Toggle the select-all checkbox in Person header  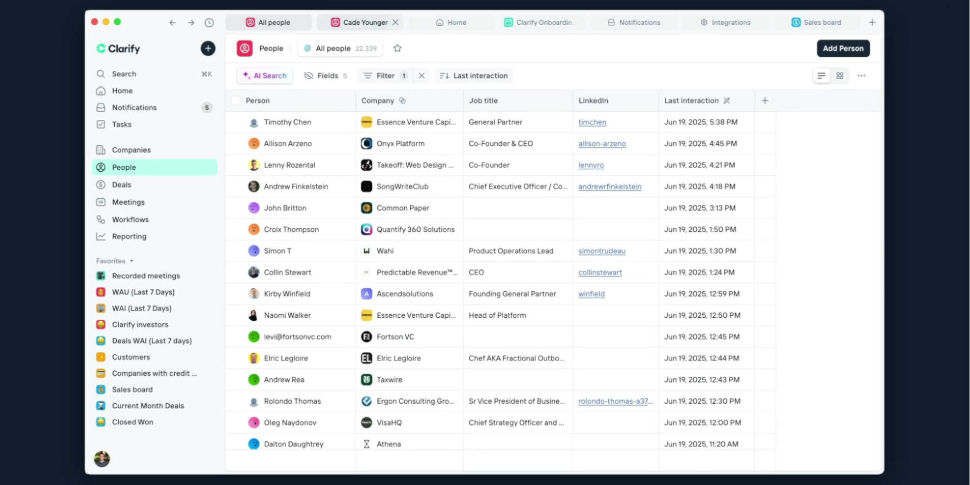point(235,101)
